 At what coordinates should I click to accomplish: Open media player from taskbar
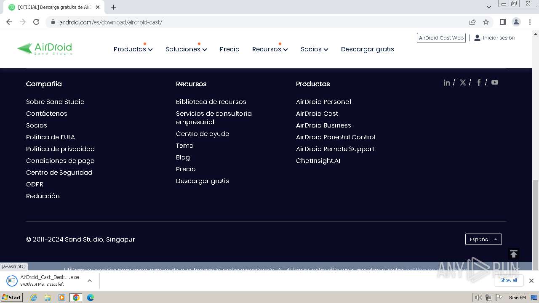(x=62, y=298)
